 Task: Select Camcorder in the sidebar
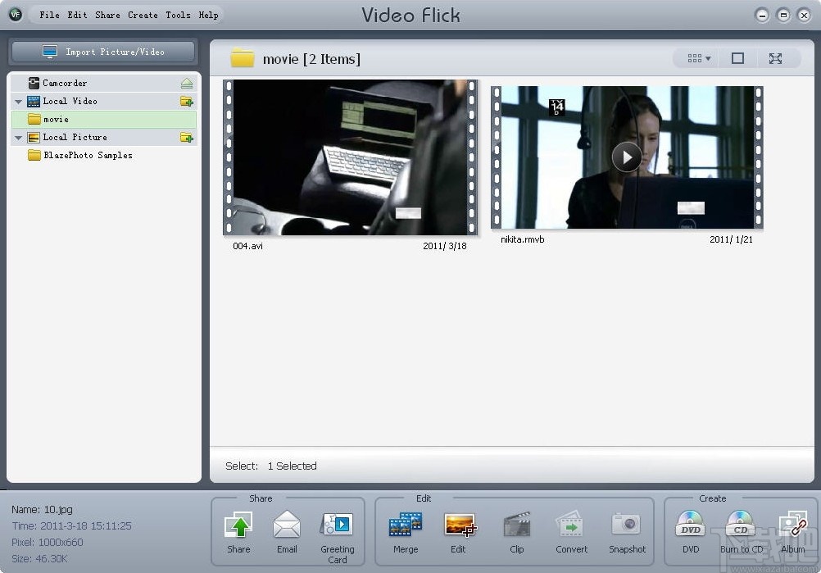click(104, 83)
